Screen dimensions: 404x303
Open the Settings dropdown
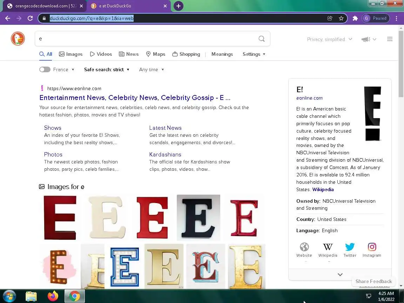(x=254, y=54)
